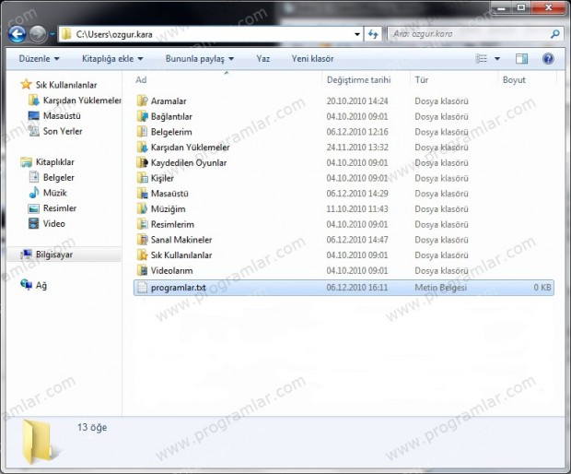Open the Belgeler library
The width and height of the screenshot is (571, 474).
tap(52, 178)
